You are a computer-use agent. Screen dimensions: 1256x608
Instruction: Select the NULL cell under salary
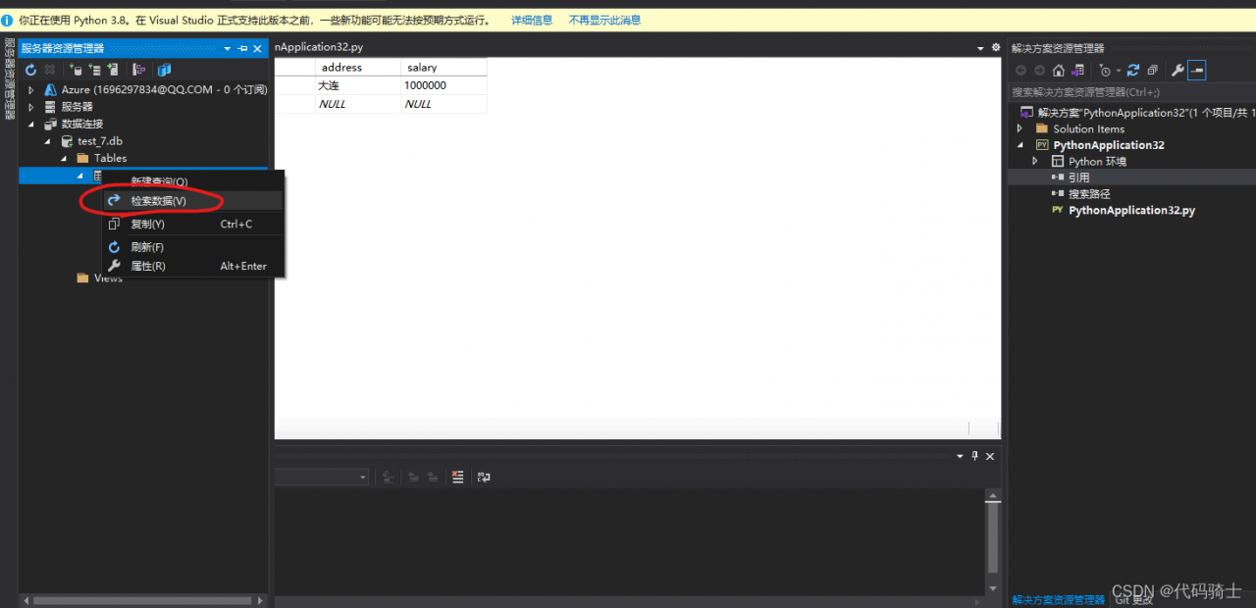point(444,104)
